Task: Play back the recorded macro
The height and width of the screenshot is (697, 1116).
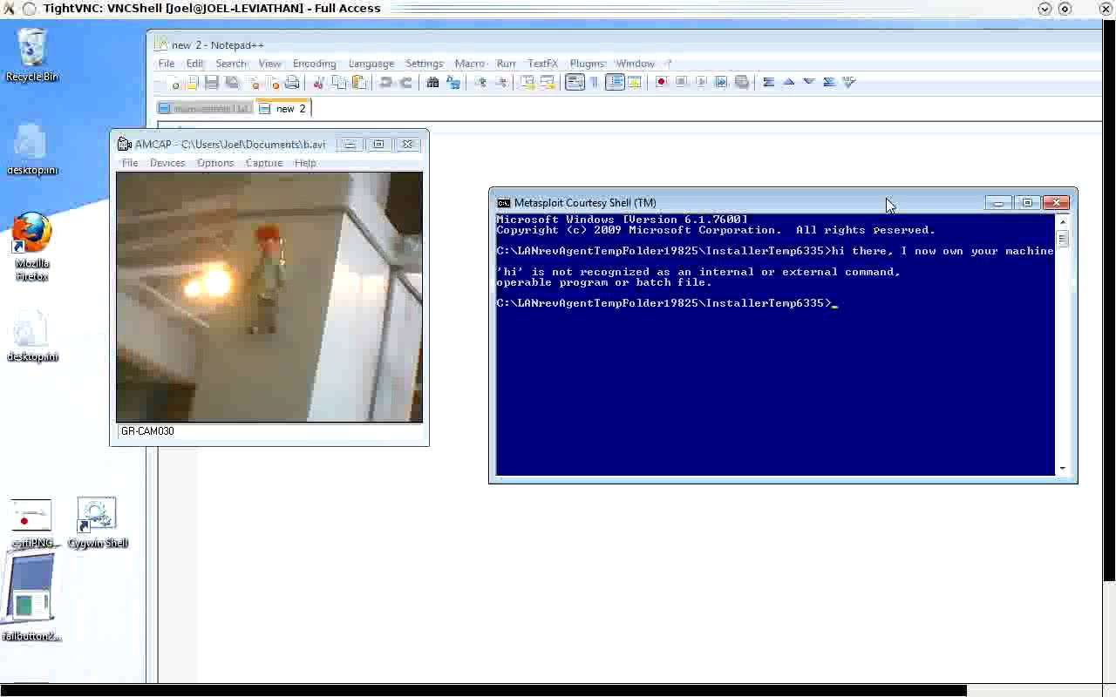Action: pos(701,82)
